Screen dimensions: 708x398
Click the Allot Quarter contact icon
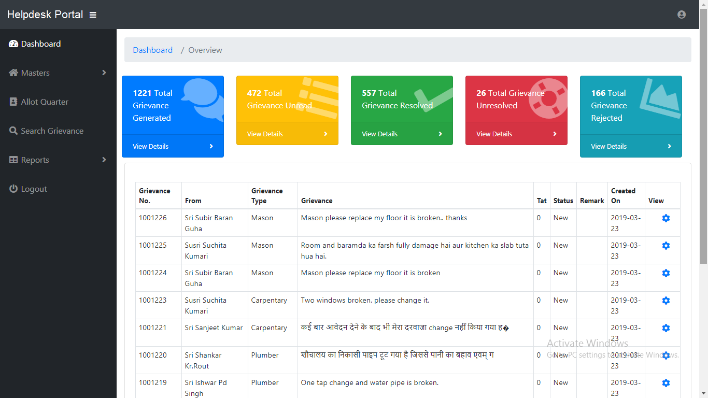pos(13,102)
